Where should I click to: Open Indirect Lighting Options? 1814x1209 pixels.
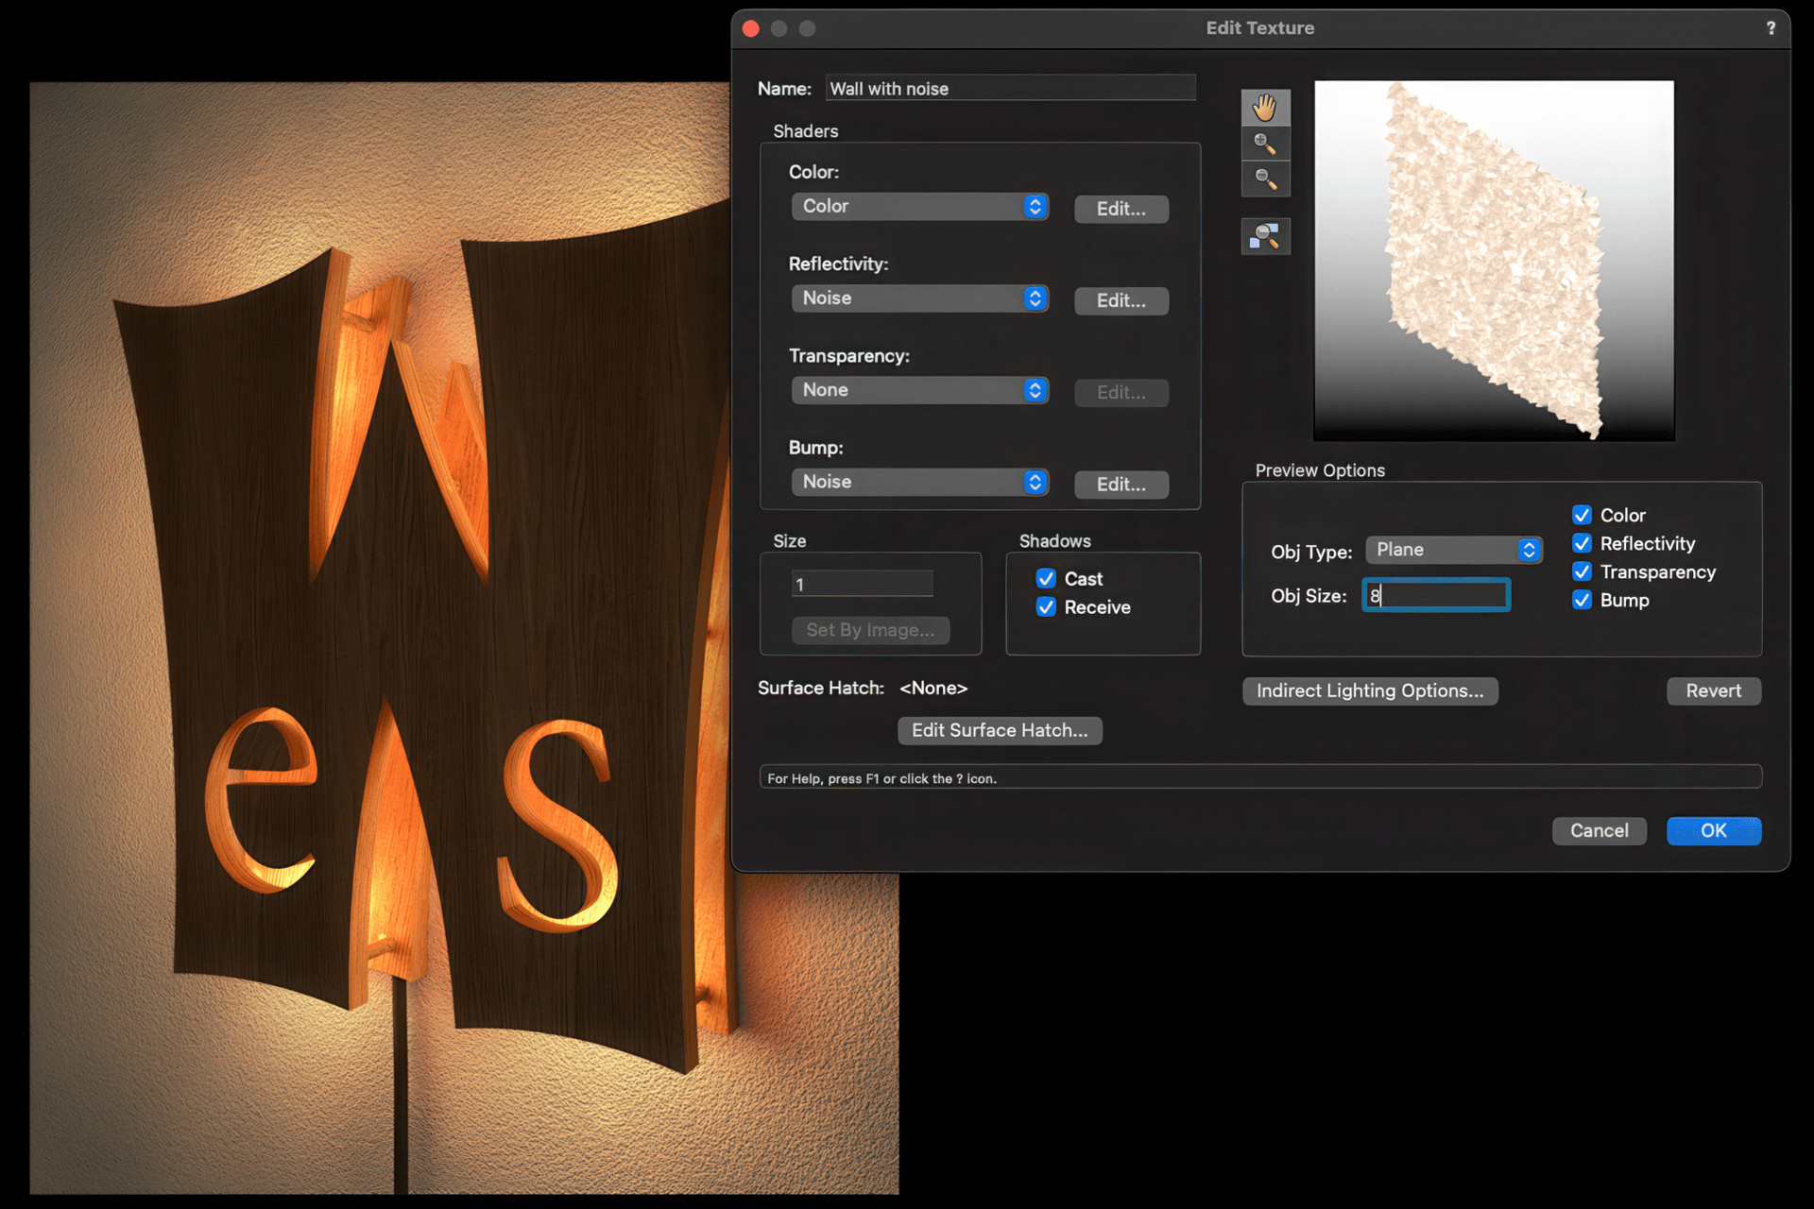(1369, 690)
